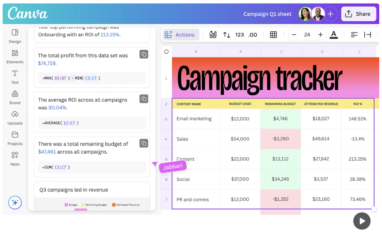Open the Apps panel
The width and height of the screenshot is (382, 234).
point(15,159)
